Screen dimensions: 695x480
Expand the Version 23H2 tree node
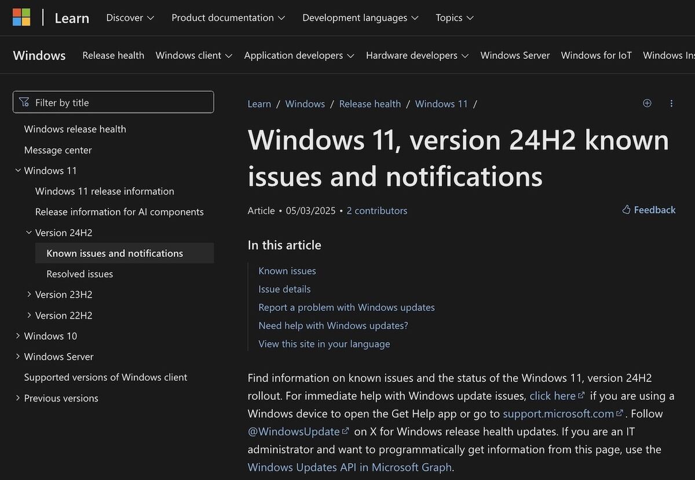(29, 294)
